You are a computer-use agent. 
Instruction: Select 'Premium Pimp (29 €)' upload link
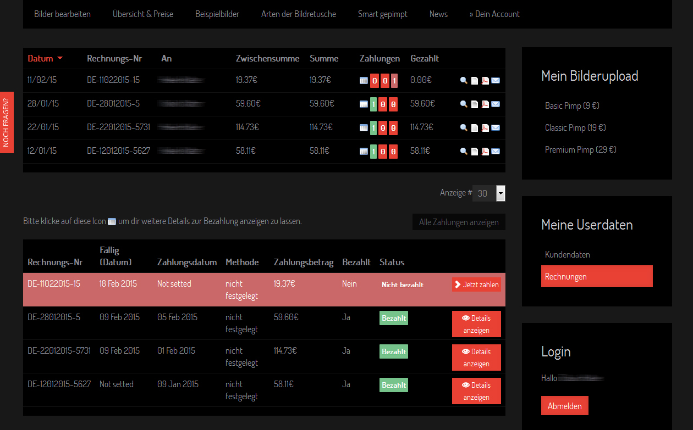[580, 150]
